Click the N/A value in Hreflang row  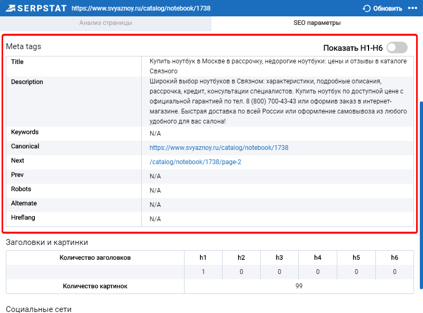(155, 219)
